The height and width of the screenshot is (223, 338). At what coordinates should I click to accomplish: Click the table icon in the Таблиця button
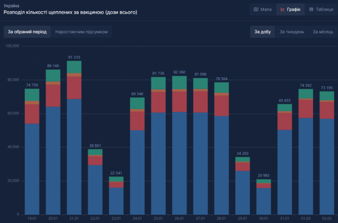[x=311, y=9]
